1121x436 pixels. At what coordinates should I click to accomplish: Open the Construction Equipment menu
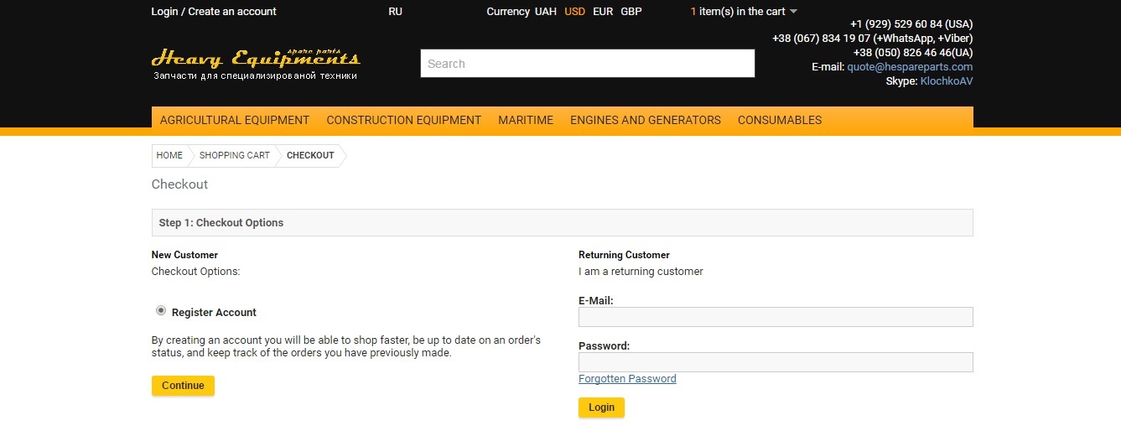[404, 120]
